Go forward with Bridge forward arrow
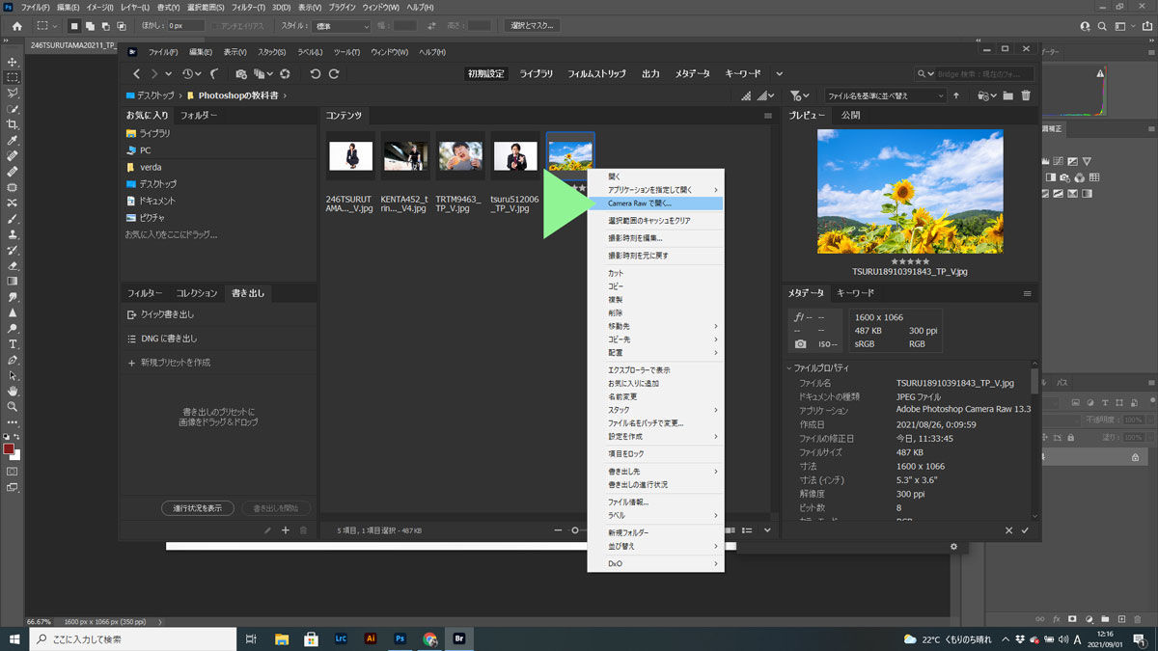Viewport: 1158px width, 651px height. (x=153, y=73)
